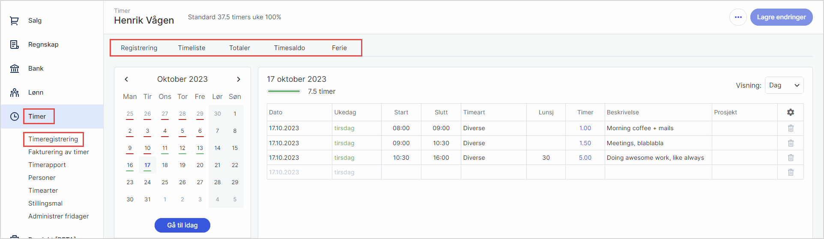Delete the Meetings, blablabla entry

pyautogui.click(x=791, y=143)
